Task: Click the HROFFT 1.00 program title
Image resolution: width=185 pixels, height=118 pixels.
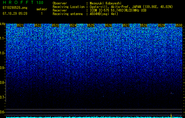Action: 23,2
